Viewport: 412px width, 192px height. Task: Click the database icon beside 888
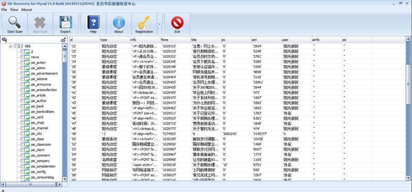click(x=21, y=46)
